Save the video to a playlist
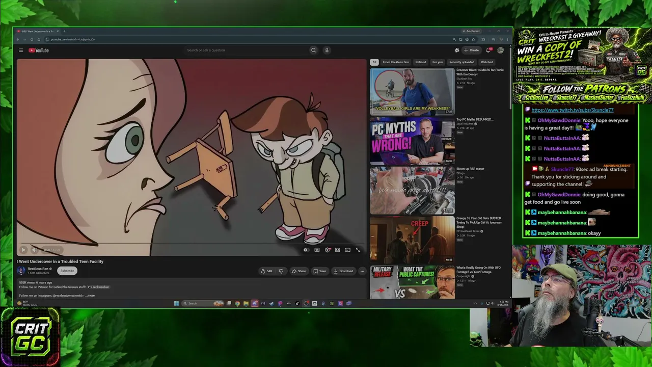 [320, 271]
